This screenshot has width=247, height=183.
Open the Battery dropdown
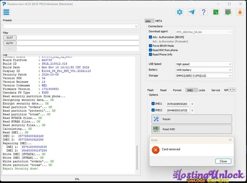[204, 70]
